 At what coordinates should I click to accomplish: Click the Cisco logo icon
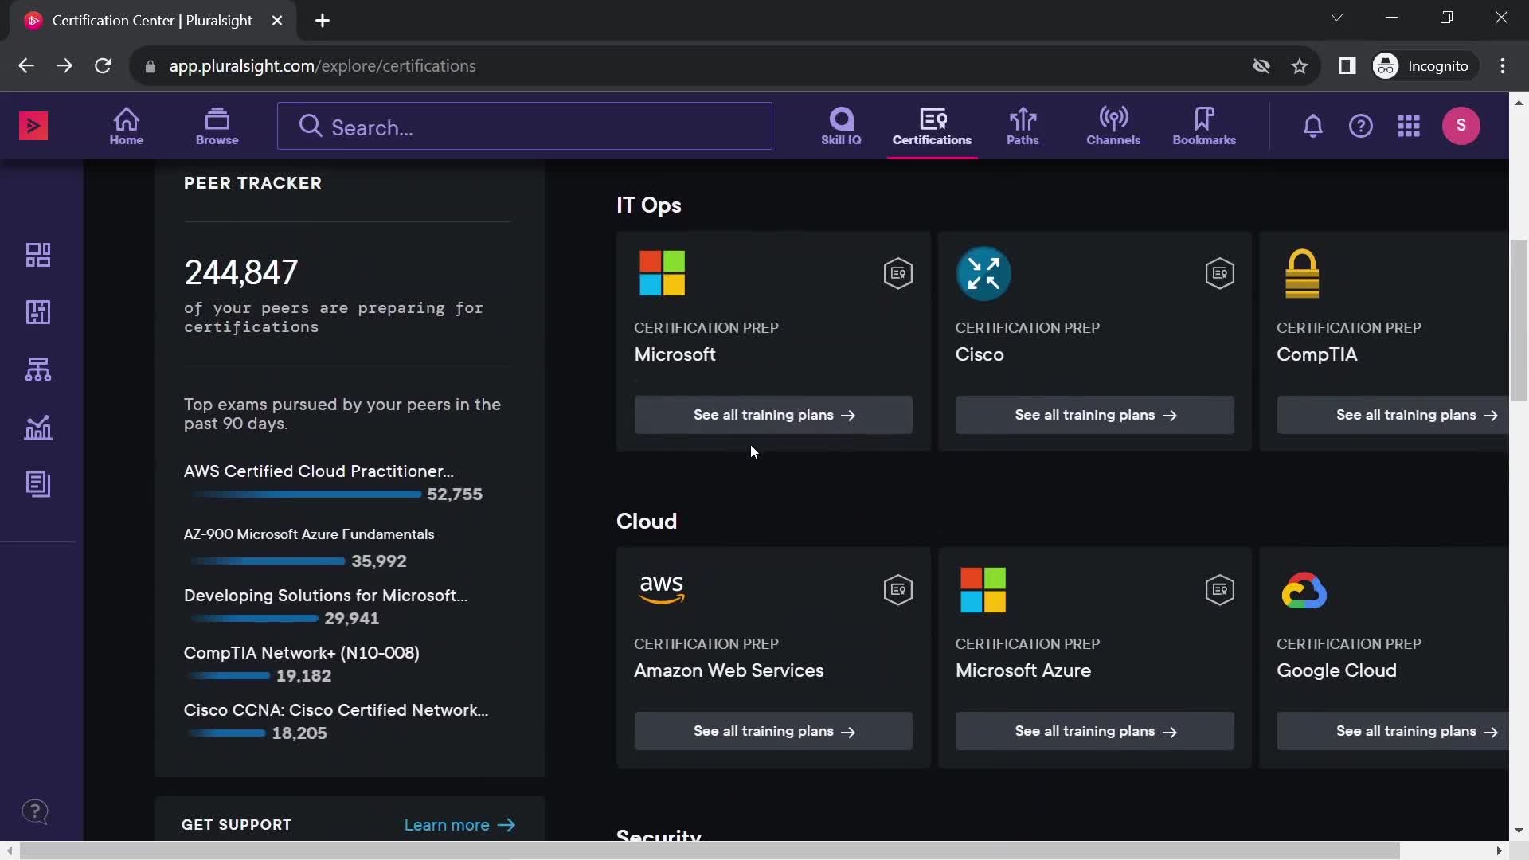(x=983, y=273)
